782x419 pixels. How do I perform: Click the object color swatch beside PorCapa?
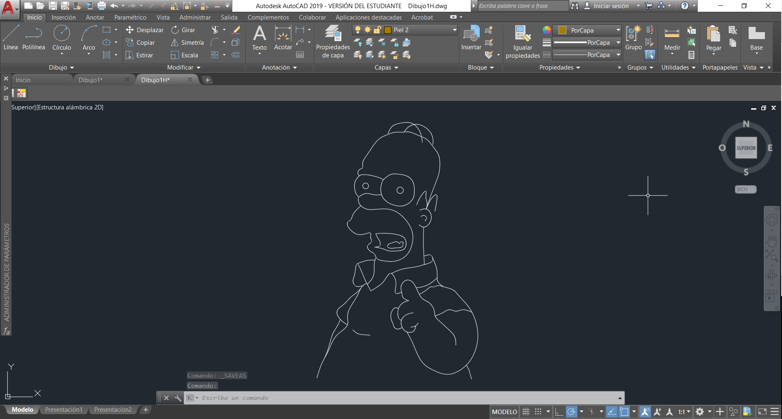point(562,30)
